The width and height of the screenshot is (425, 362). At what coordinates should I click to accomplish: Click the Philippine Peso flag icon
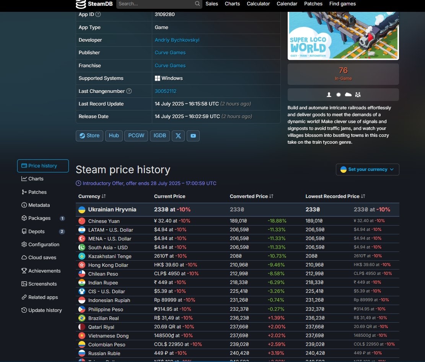tap(81, 309)
